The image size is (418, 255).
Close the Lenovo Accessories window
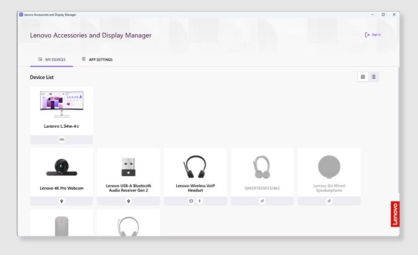tap(394, 15)
